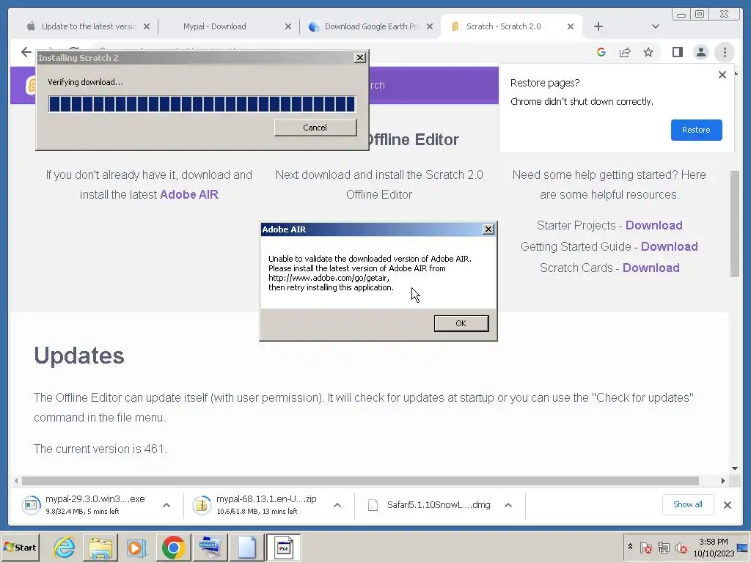Click the network tray icon
Viewport: 751px width, 563px height.
pos(663,547)
